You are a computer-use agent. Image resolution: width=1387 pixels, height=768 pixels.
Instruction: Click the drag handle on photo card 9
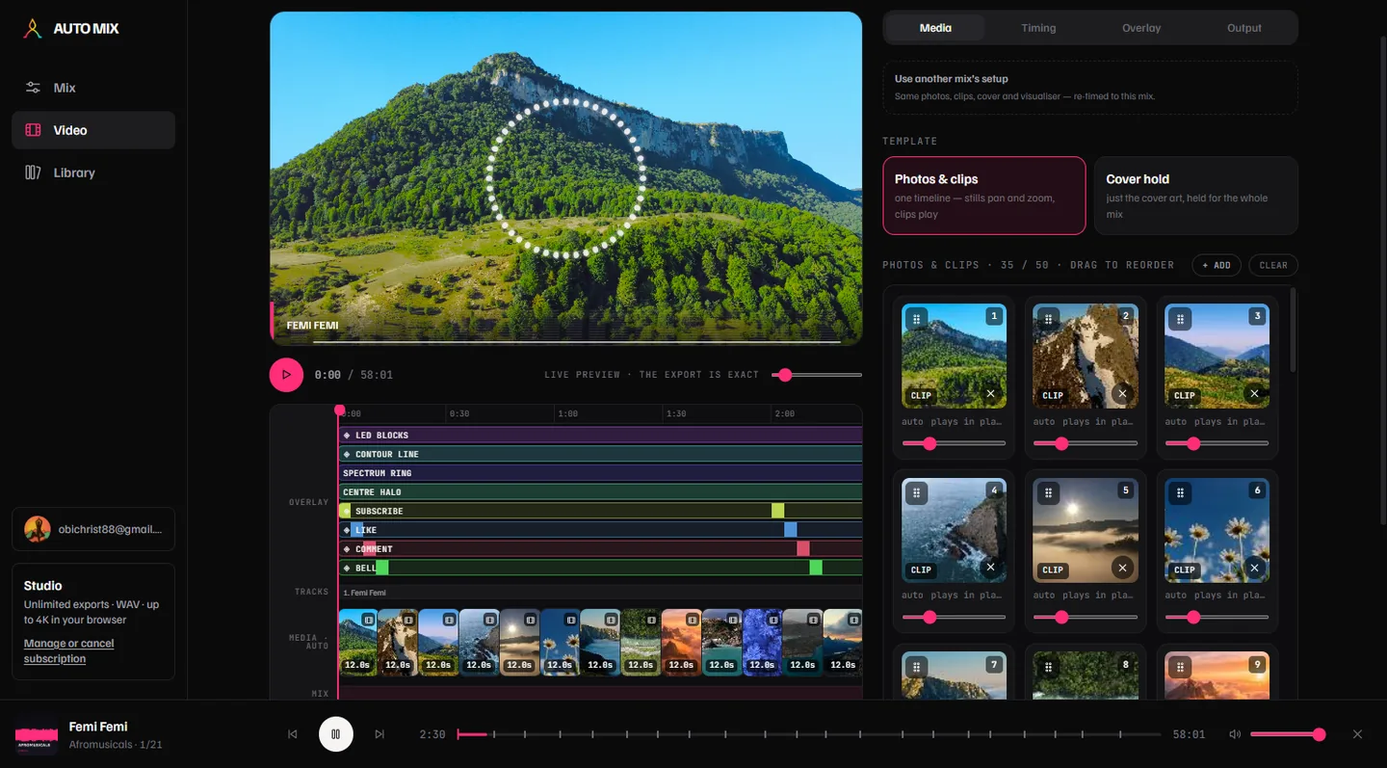coord(1180,667)
